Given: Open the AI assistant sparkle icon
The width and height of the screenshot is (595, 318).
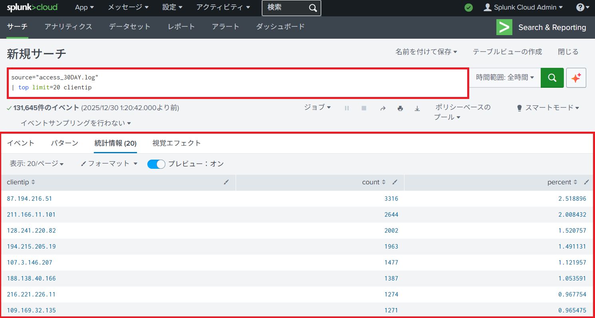Looking at the screenshot, I should (x=576, y=78).
